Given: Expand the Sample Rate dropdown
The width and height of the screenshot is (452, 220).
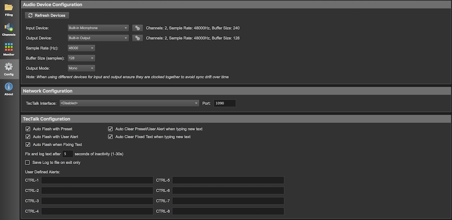Looking at the screenshot, I should [81, 48].
